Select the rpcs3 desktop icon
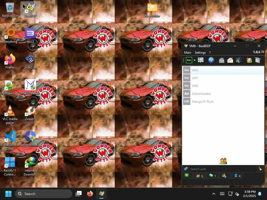The image size is (267, 200). [x=30, y=36]
